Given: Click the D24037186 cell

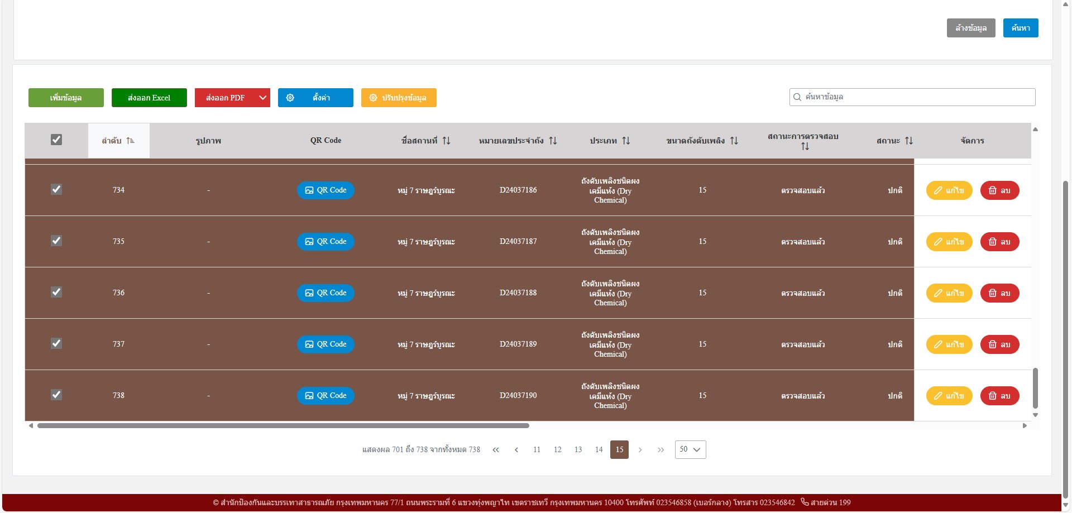Looking at the screenshot, I should tap(518, 190).
